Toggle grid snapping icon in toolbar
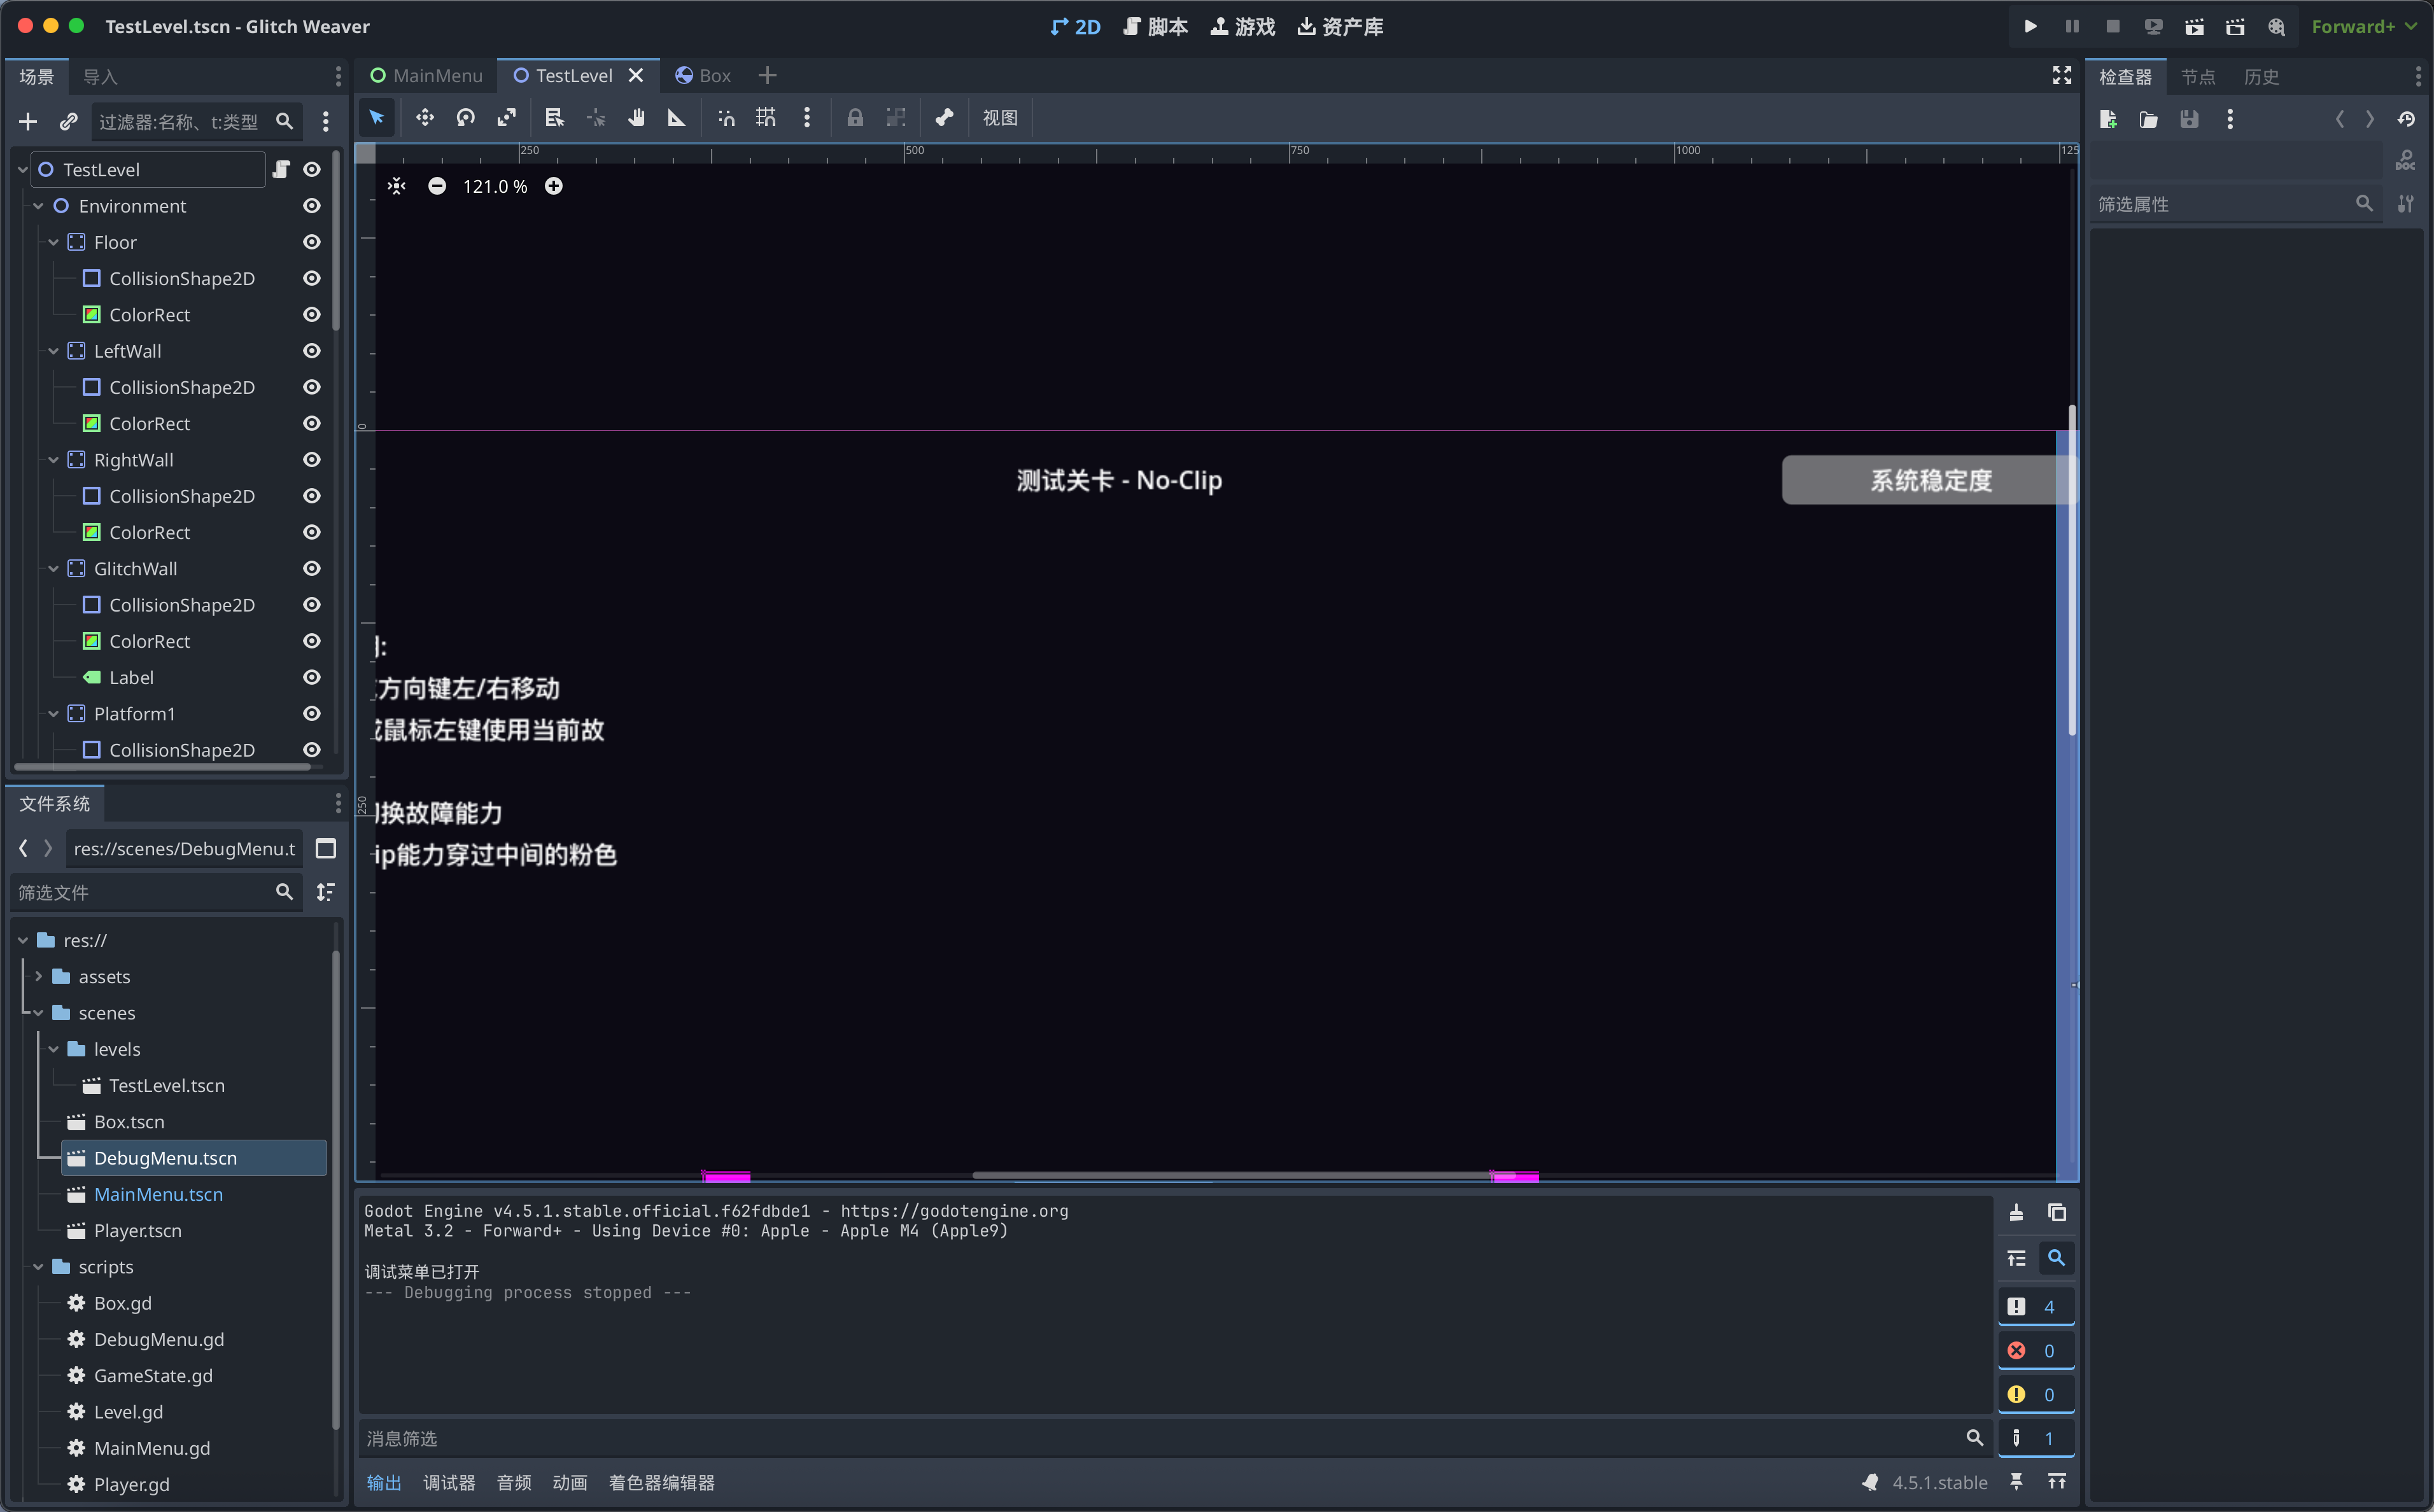Screen dimensions: 2434x1512 click(x=766, y=118)
